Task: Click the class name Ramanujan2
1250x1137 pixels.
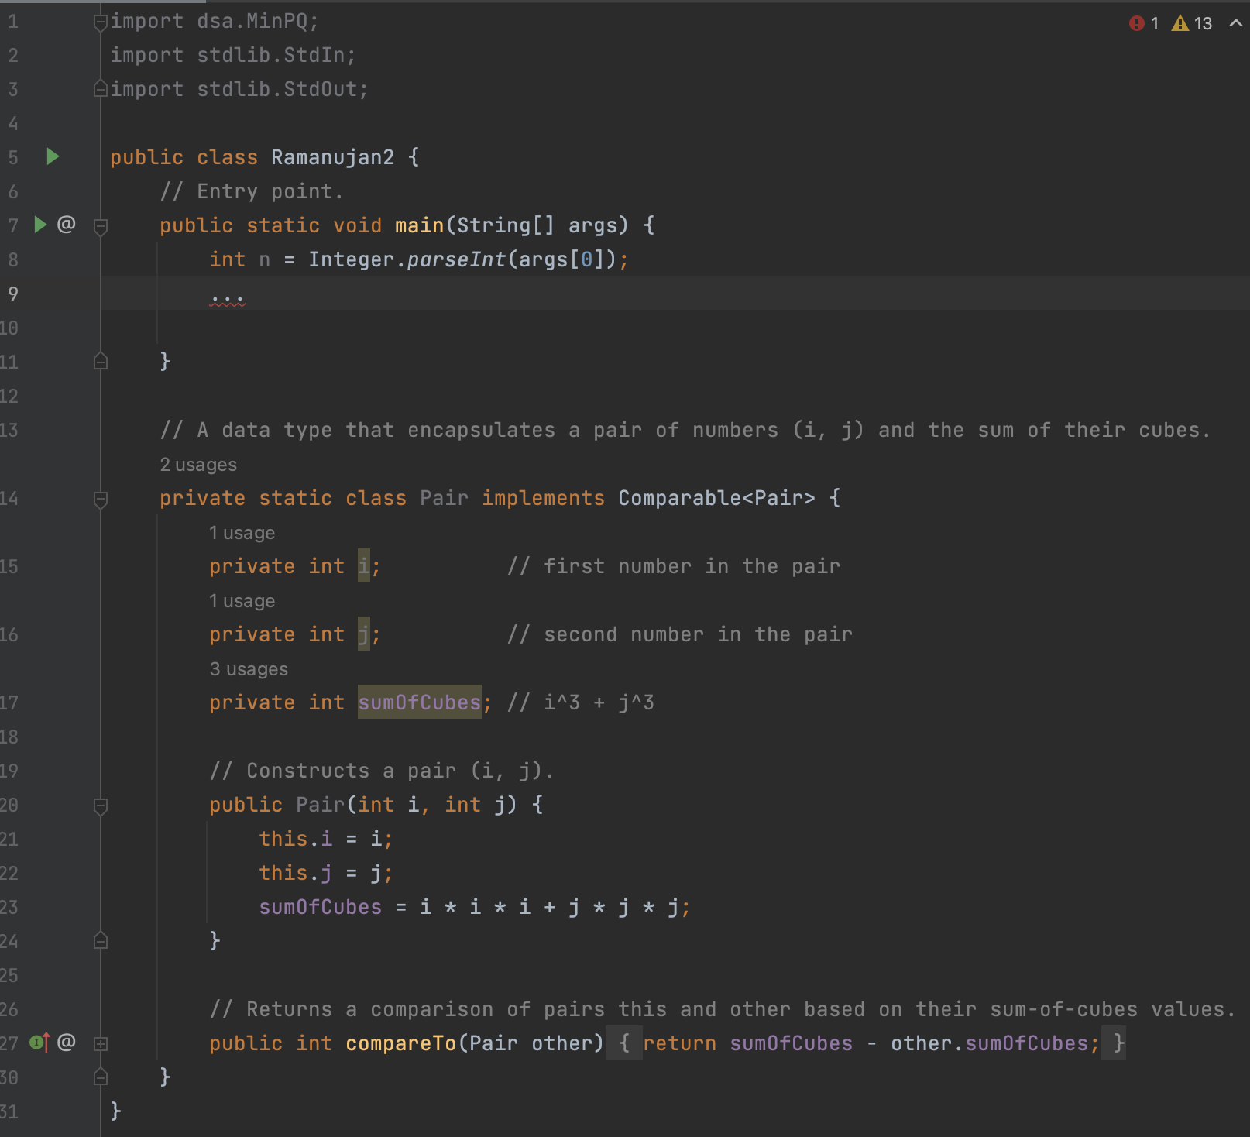Action: click(x=332, y=157)
